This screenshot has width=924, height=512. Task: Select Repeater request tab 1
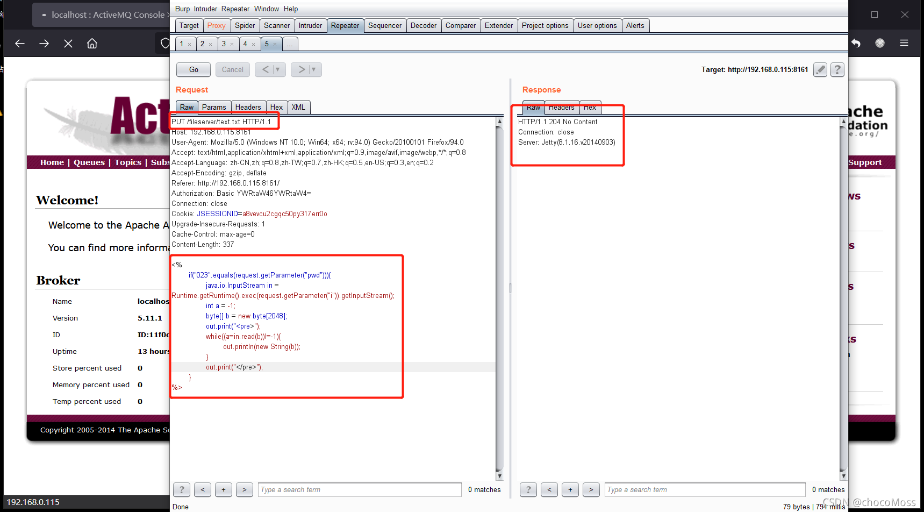point(182,44)
